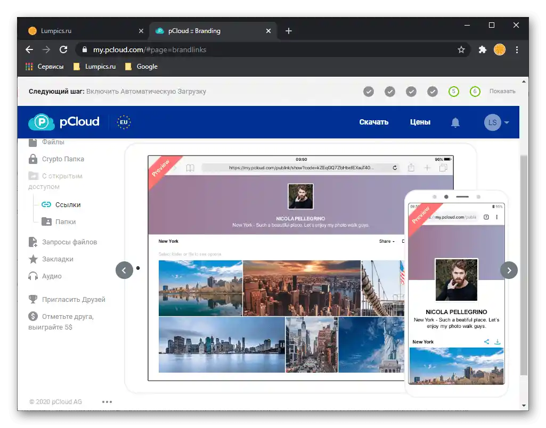546x428 pixels.
Task: Open the EU region badge
Action: pyautogui.click(x=124, y=122)
